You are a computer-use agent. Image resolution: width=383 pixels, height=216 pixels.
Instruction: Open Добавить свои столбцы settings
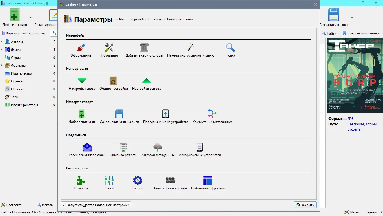click(144, 50)
